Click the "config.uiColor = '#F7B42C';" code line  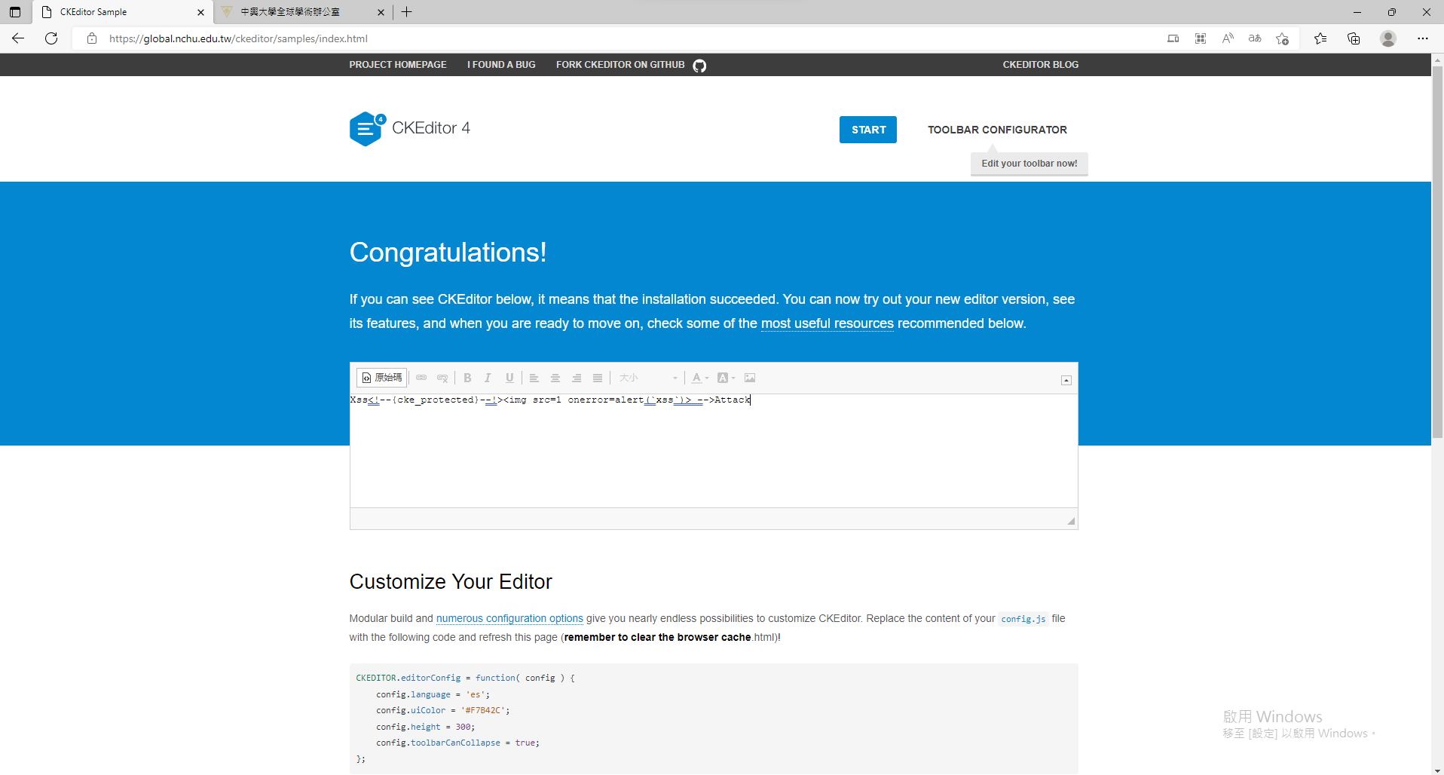click(443, 710)
